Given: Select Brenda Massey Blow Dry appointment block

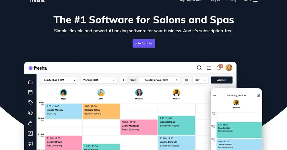Looking at the screenshot, I should [63, 111].
